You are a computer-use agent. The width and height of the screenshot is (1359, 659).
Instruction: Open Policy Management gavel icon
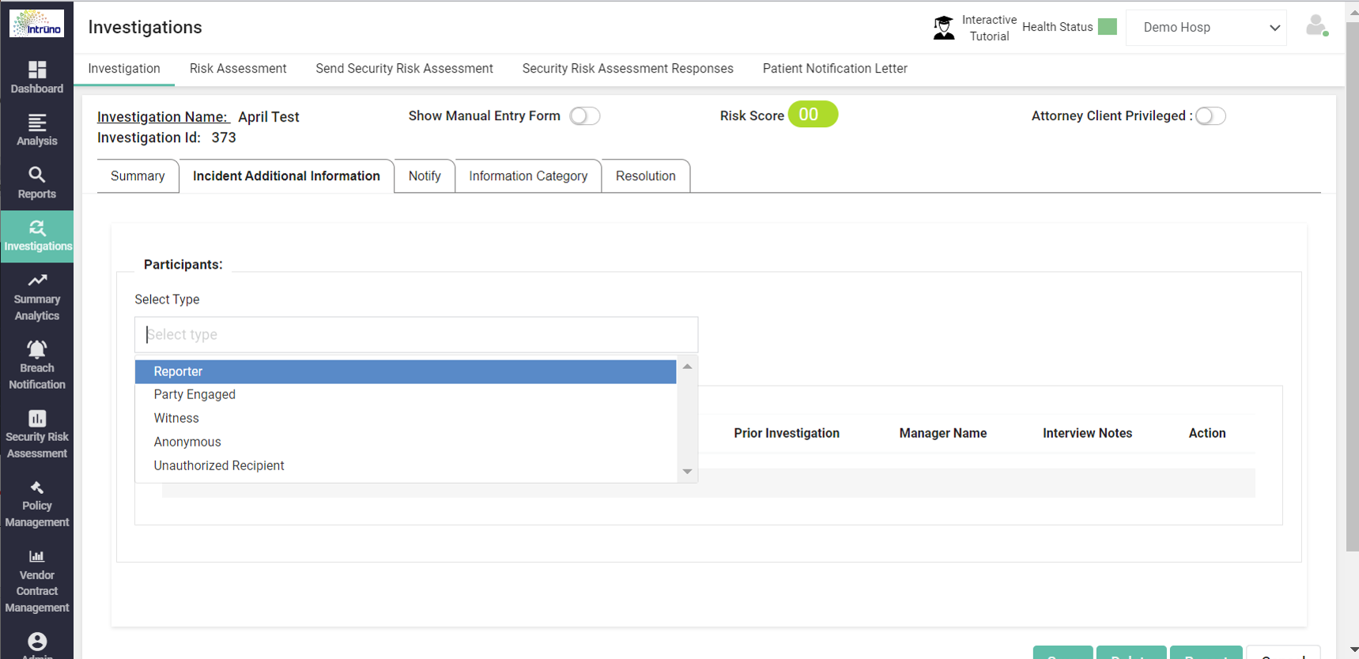(37, 488)
